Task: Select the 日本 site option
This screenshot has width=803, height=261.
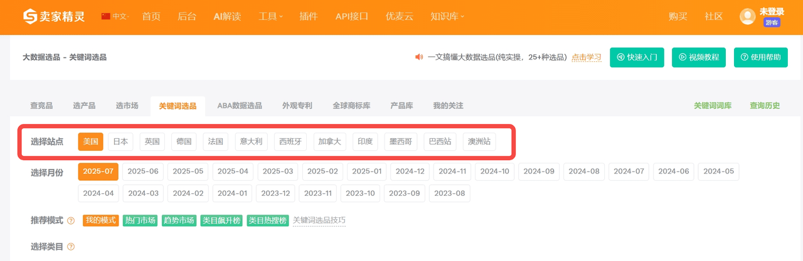Action: pyautogui.click(x=120, y=141)
